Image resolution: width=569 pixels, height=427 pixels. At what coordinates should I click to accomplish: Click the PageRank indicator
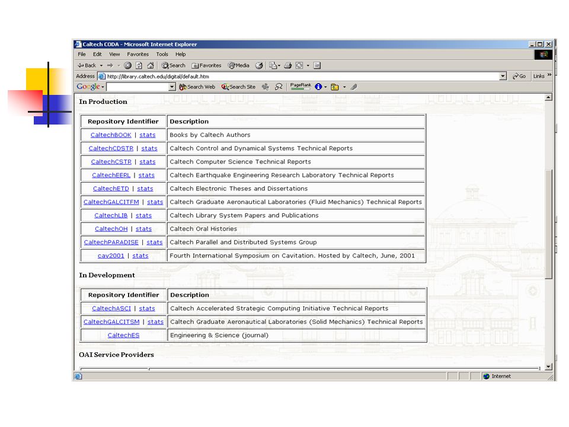point(301,86)
